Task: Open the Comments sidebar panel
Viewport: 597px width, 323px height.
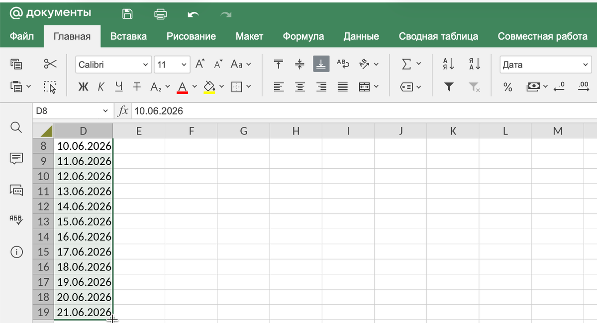Action: 16,159
